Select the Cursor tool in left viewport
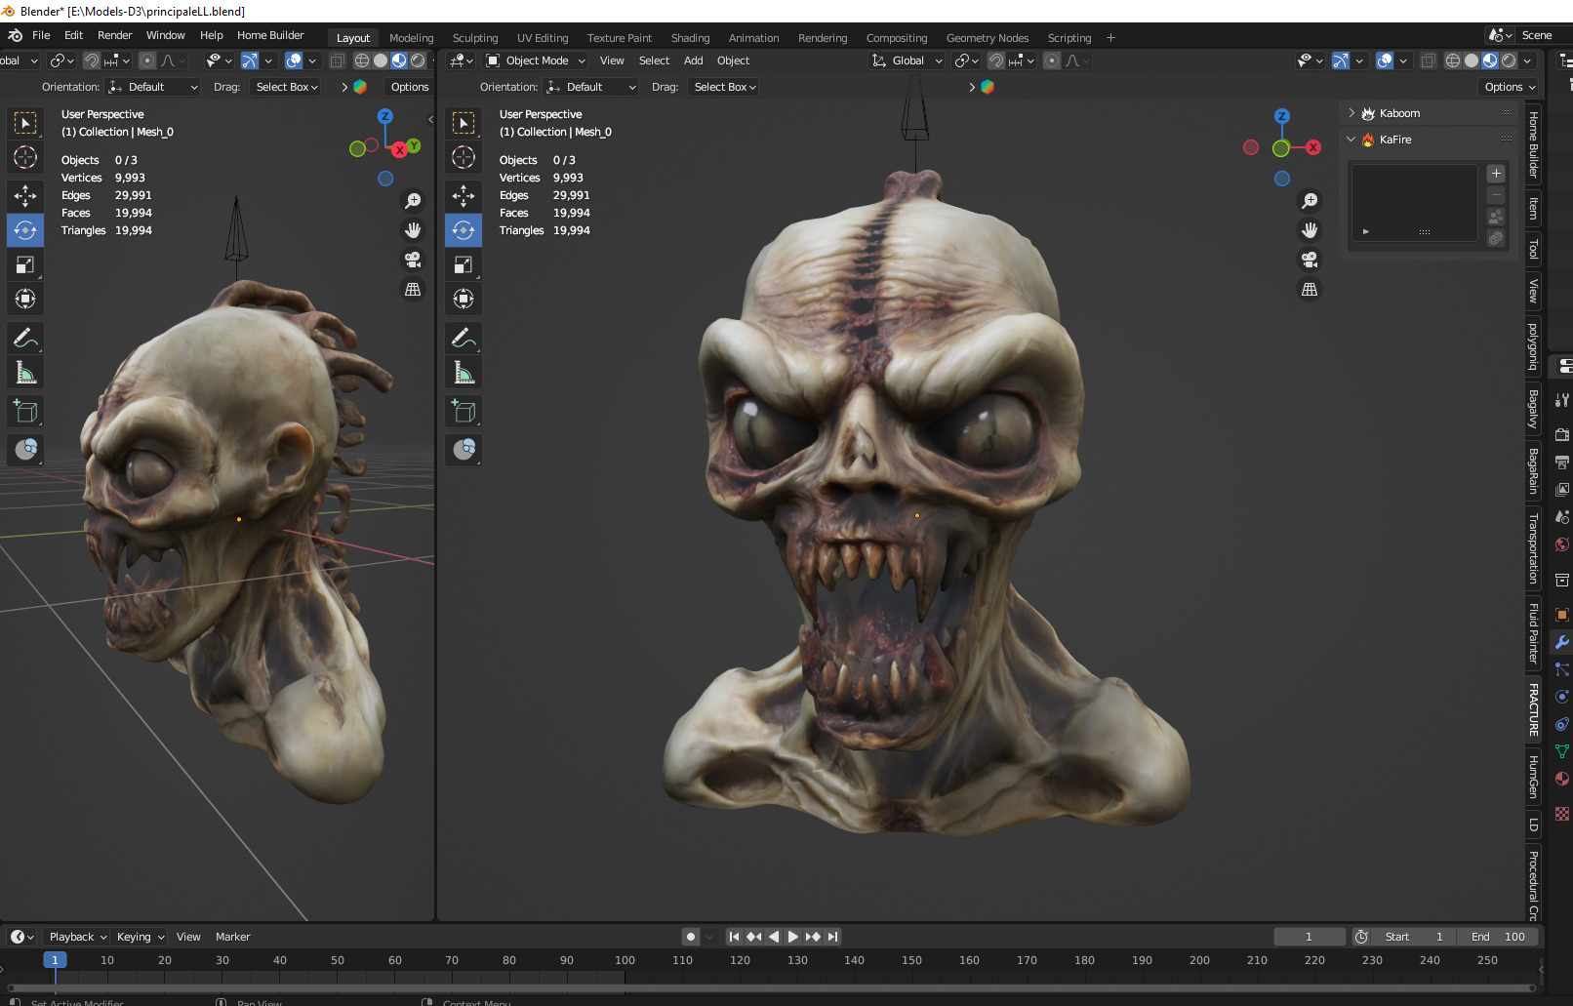 tap(25, 157)
